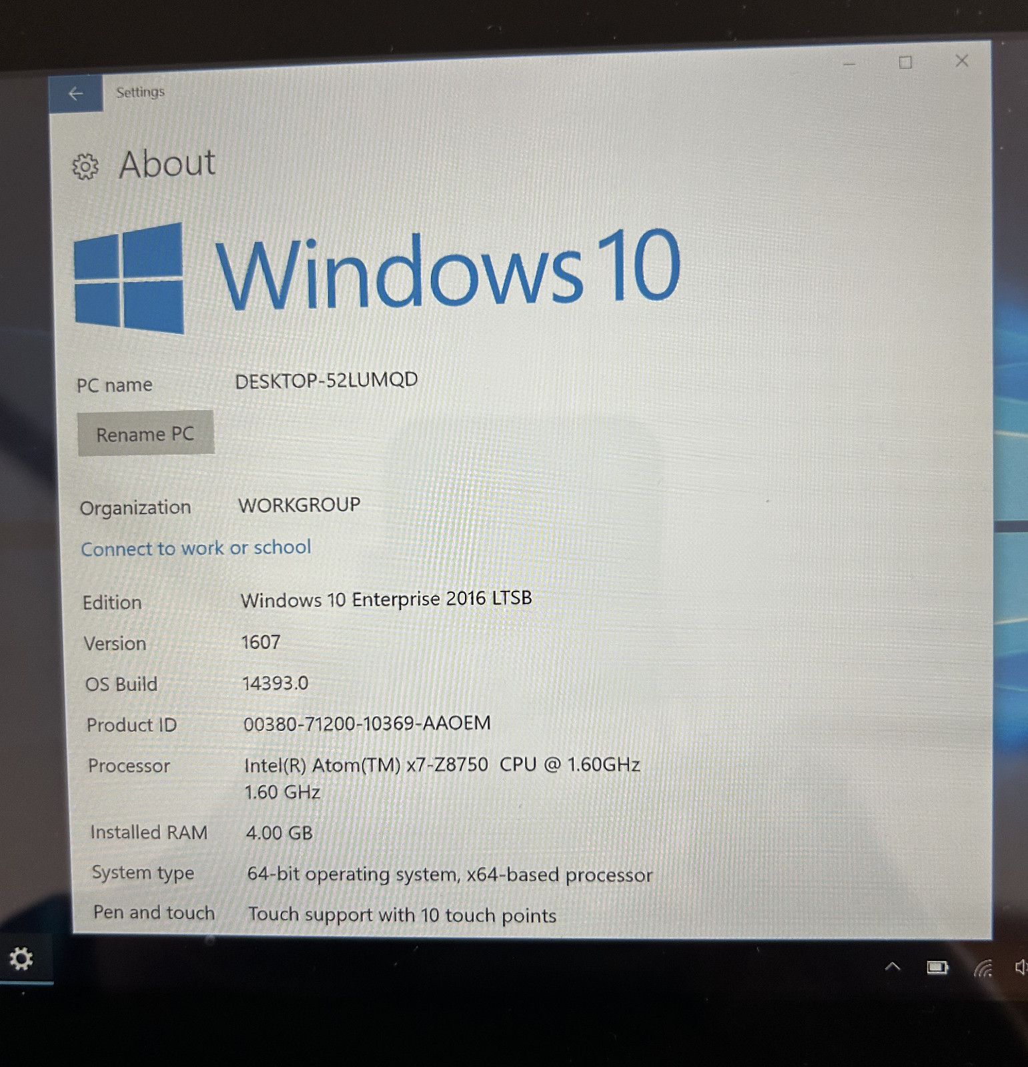Open Connect to work or school link

(196, 548)
